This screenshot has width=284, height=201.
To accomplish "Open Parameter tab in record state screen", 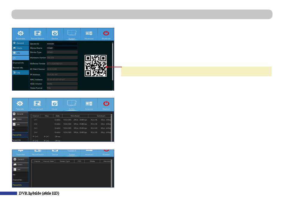I will (x=20, y=153).
